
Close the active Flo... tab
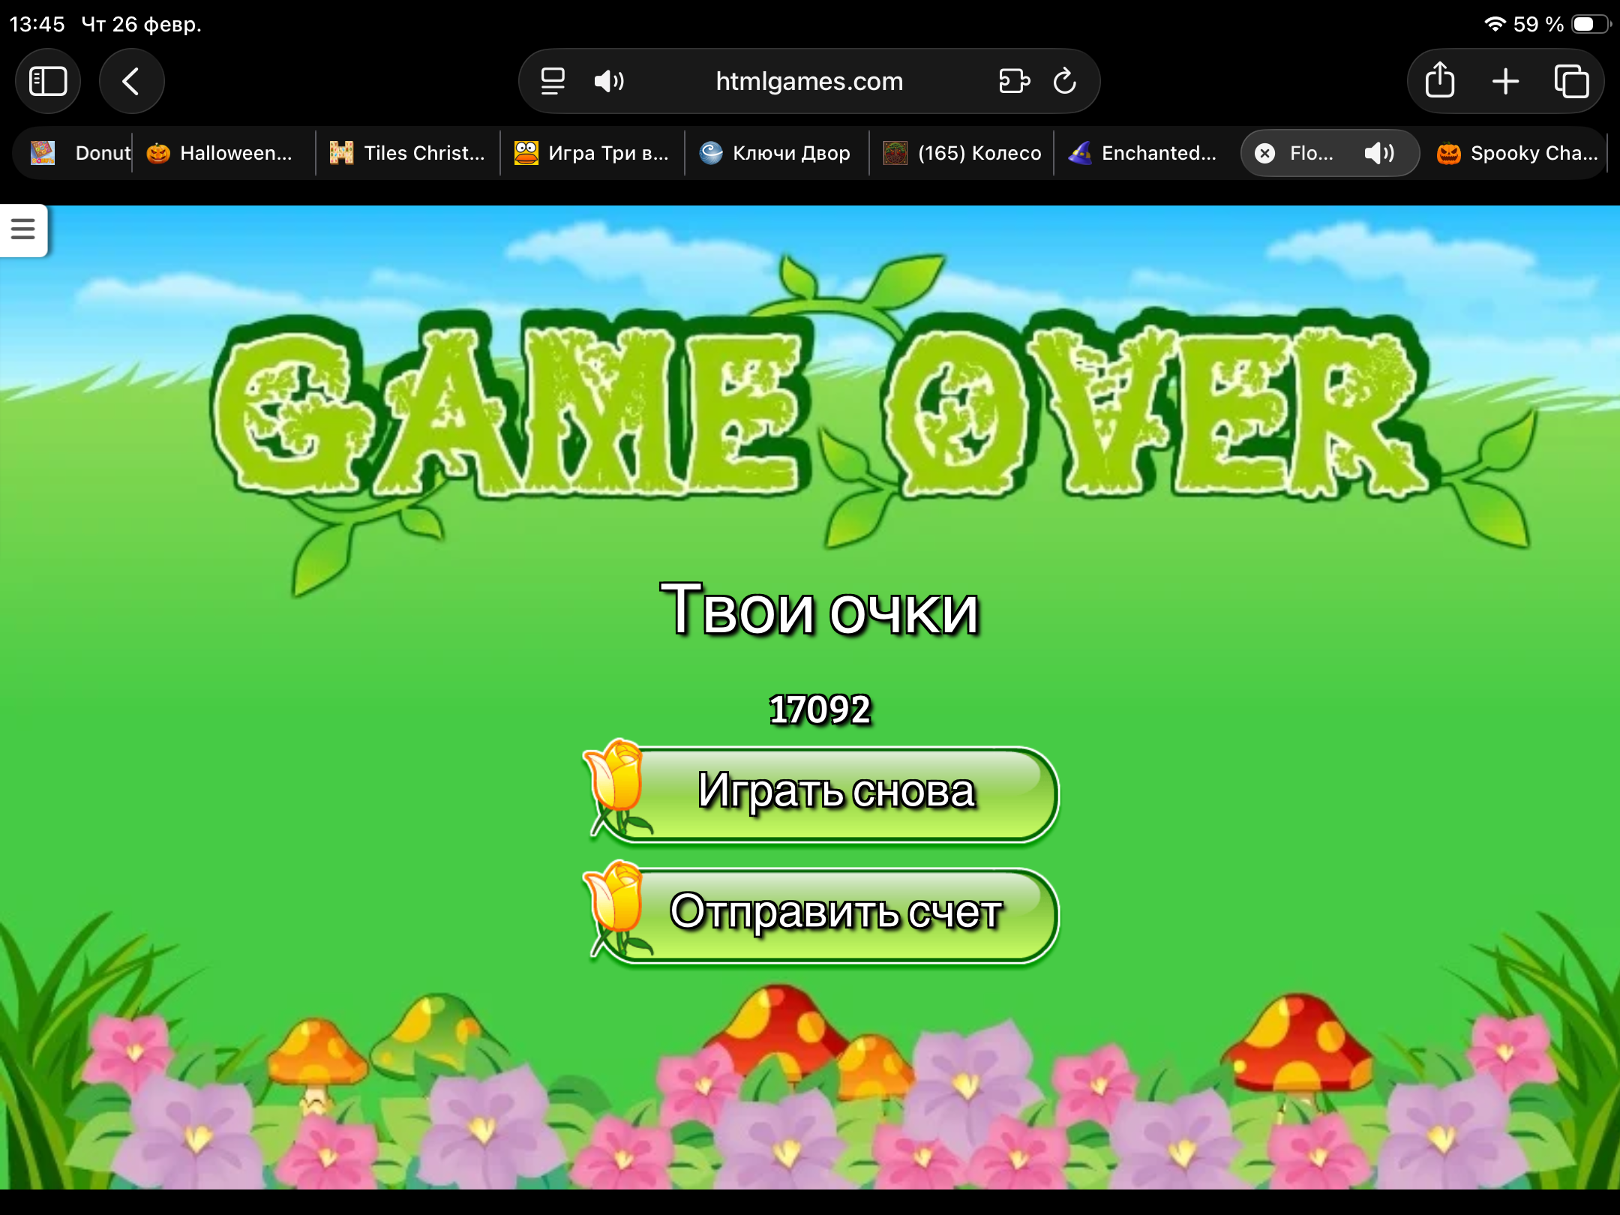[1264, 153]
